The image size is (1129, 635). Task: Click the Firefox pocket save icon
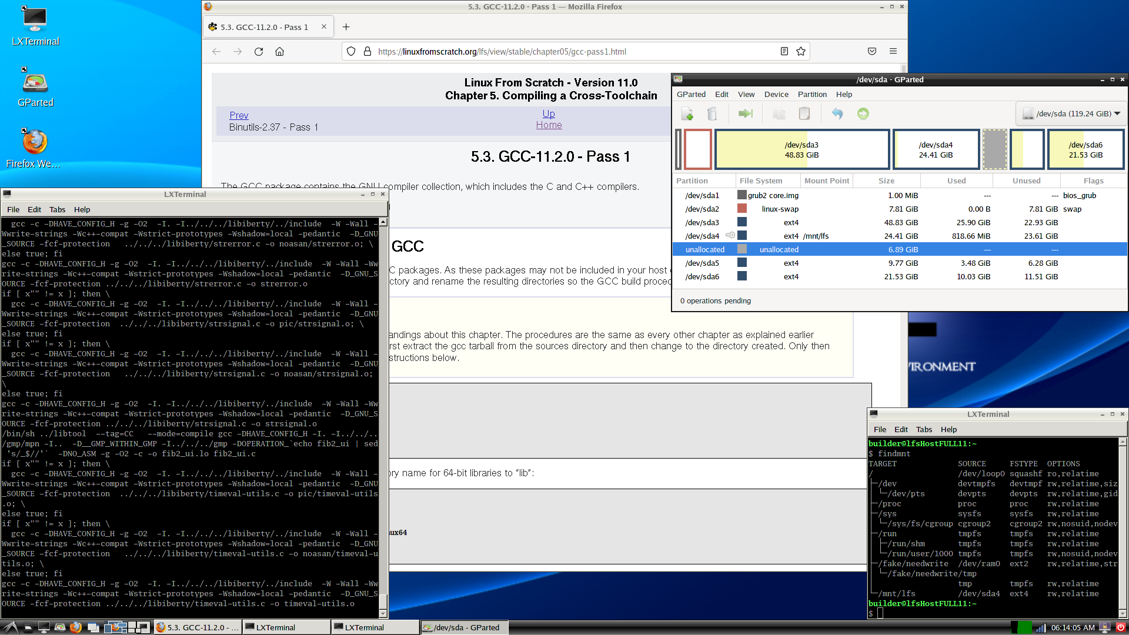871,52
